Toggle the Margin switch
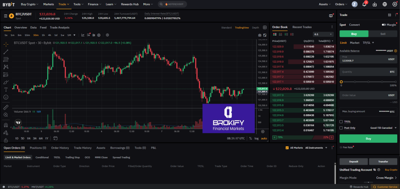This screenshot has width=400, height=189. click(384, 25)
